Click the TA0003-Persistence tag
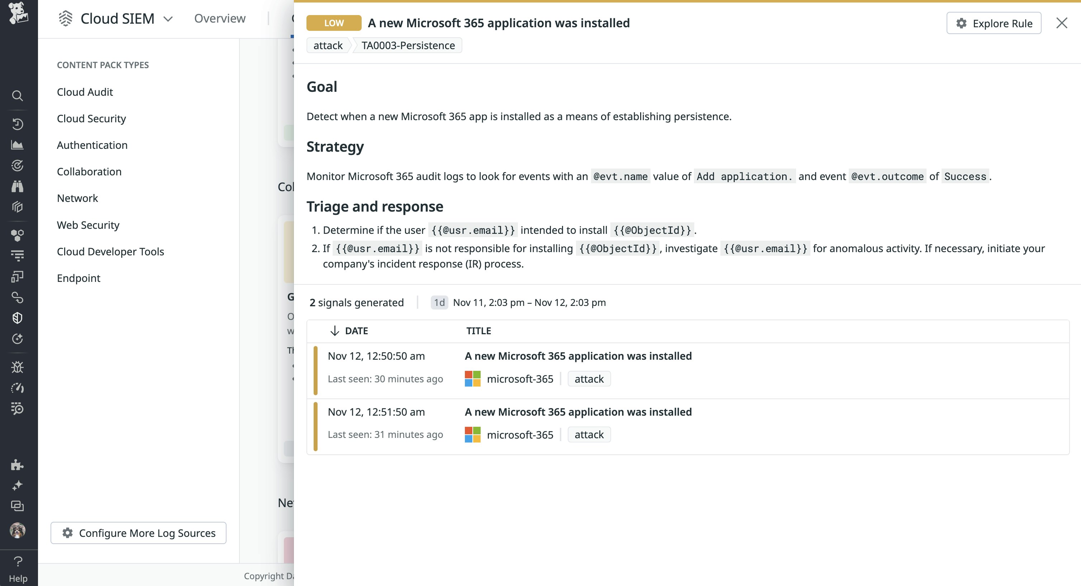This screenshot has width=1081, height=586. 408,45
